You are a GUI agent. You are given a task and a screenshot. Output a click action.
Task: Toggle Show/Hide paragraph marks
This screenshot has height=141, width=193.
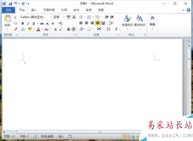click(117, 29)
